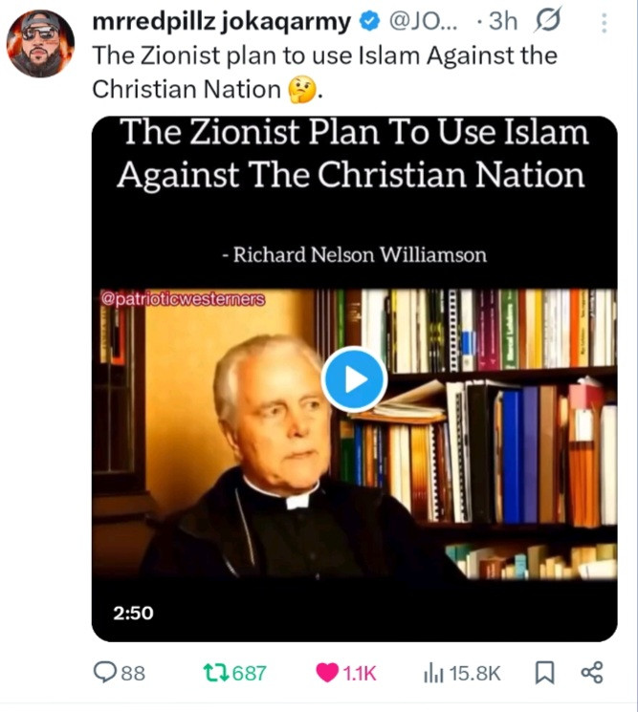Click the 88 replies count
The width and height of the screenshot is (638, 712).
coord(133,673)
